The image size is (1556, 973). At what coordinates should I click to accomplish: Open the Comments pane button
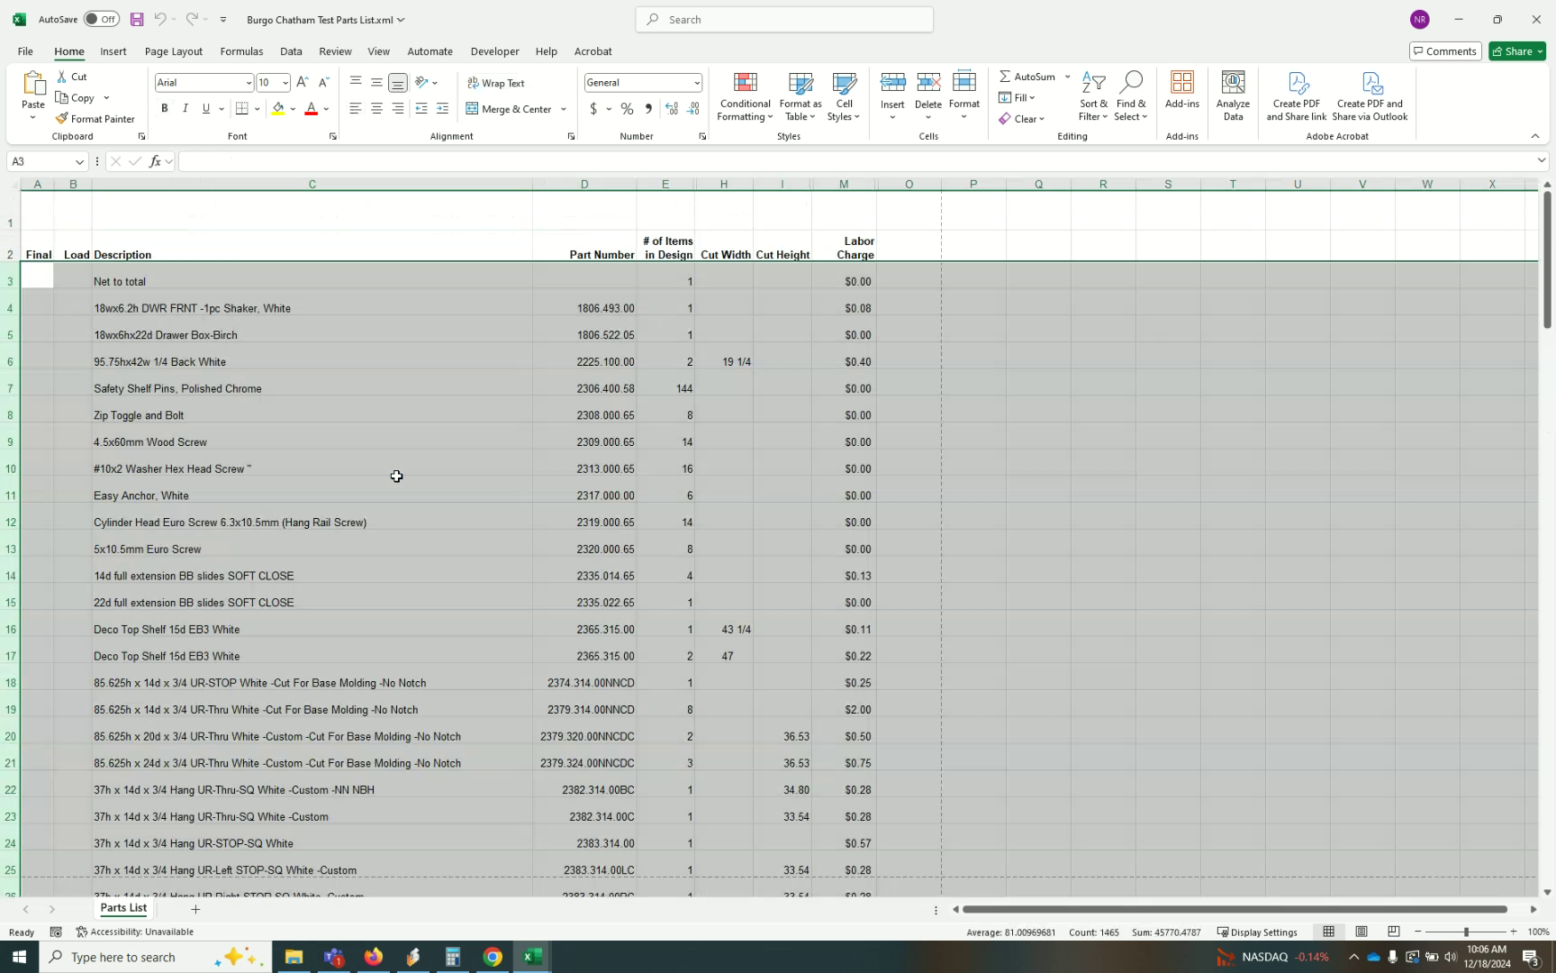coord(1444,51)
